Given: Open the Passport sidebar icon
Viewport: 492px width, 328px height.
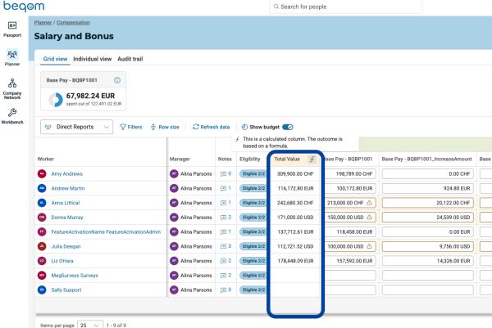Looking at the screenshot, I should pyautogui.click(x=12, y=29).
